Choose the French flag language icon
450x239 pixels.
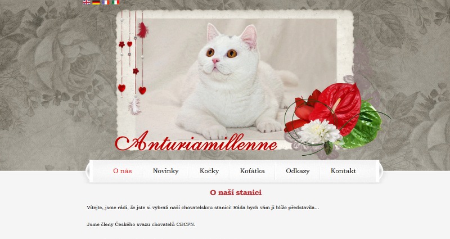pyautogui.click(x=106, y=2)
